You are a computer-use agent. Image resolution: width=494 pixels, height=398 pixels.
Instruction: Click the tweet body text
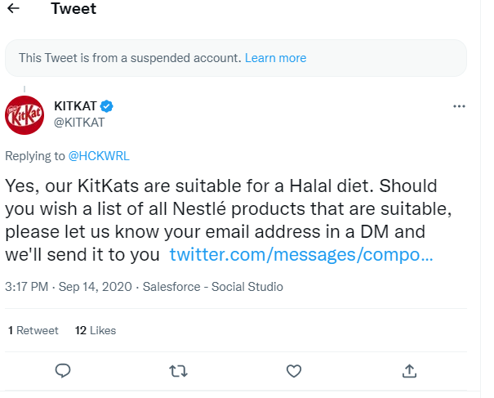click(212, 206)
